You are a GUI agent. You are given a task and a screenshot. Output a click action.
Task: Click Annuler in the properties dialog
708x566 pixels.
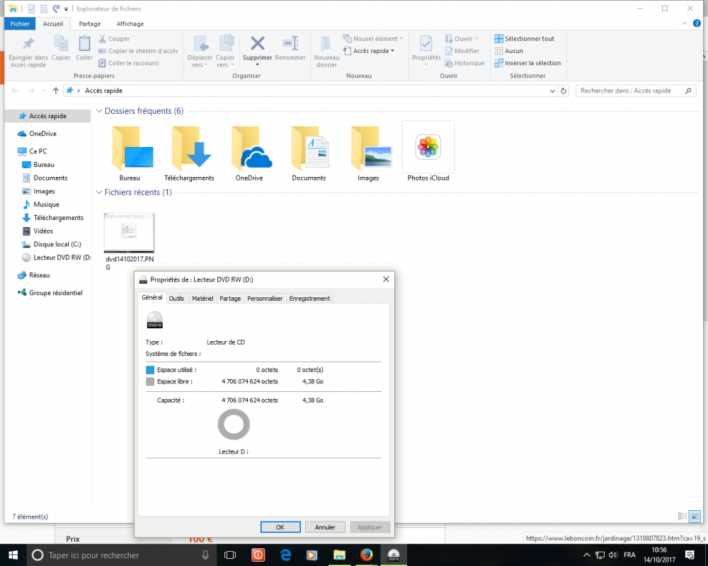point(325,527)
